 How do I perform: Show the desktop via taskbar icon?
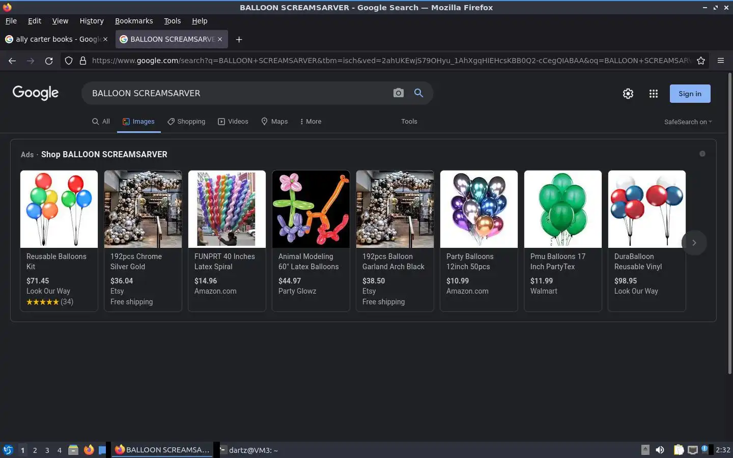(102, 450)
